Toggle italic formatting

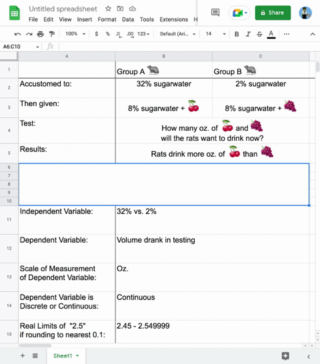coord(248,34)
